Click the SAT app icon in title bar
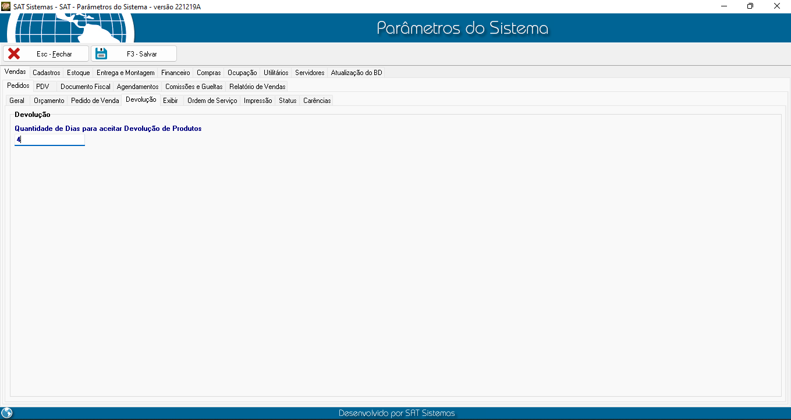The height and width of the screenshot is (420, 791). pos(6,6)
